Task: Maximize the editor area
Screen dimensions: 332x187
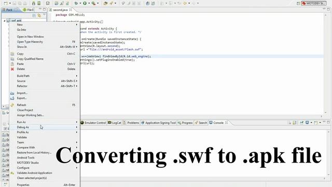Action: coord(328,9)
